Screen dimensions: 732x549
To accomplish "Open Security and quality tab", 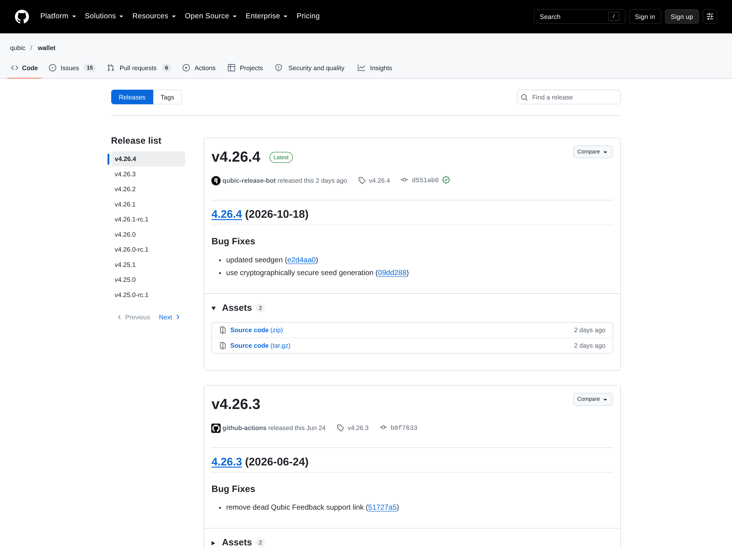I will [310, 68].
